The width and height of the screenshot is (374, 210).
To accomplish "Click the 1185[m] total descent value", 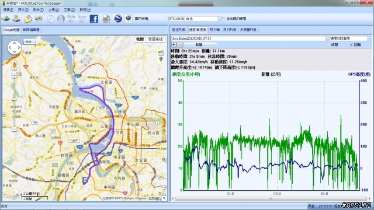I will point(248,68).
